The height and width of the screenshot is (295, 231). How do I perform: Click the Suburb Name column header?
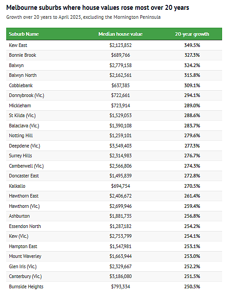point(24,34)
